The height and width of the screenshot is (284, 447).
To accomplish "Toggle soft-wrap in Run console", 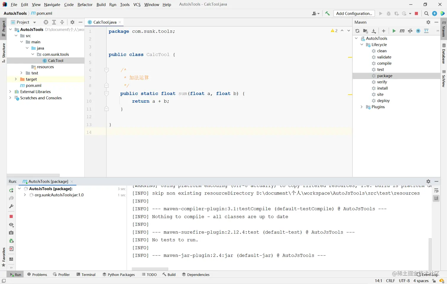I will pos(436,191).
